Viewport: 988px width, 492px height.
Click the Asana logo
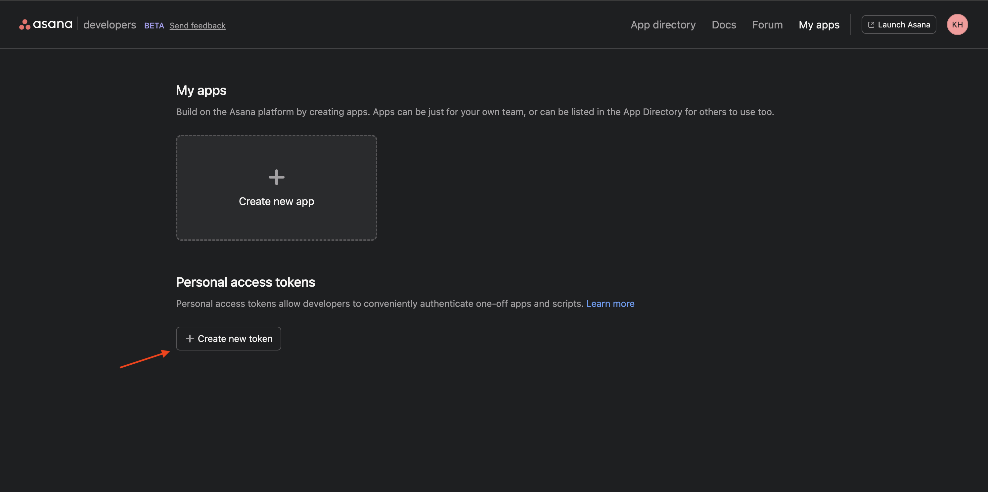(46, 24)
